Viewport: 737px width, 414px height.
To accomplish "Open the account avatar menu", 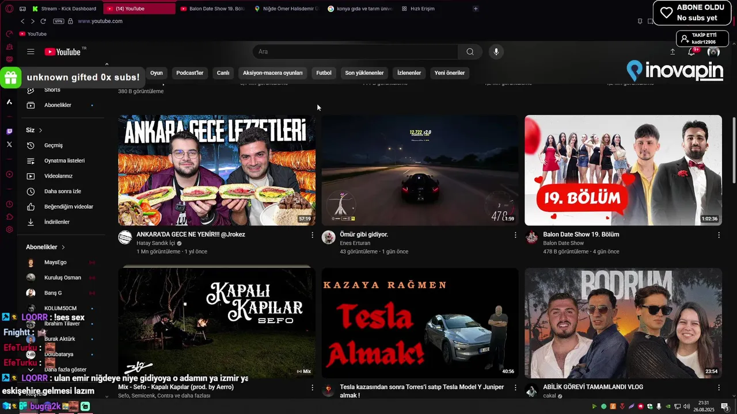I will 713,52.
